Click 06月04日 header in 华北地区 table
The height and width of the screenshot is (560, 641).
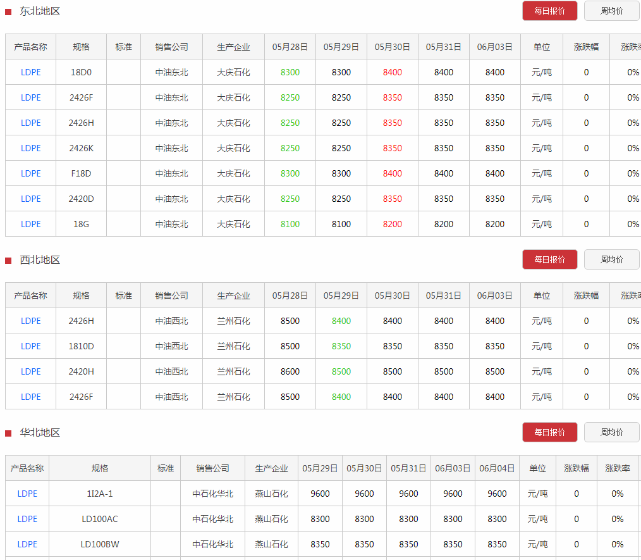tap(497, 468)
